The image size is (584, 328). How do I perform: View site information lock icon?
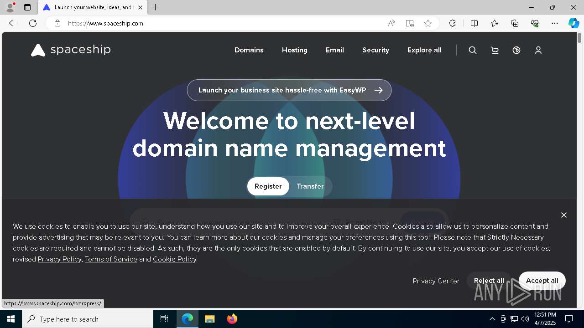(x=57, y=23)
